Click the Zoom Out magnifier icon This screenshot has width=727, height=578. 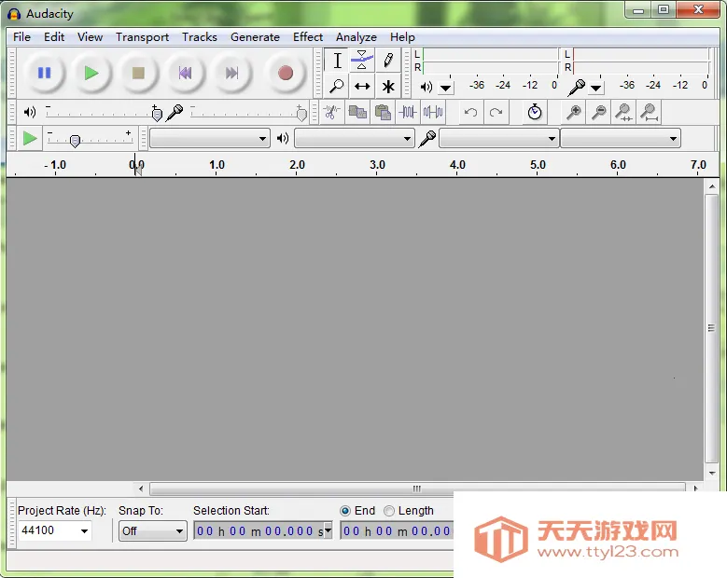pos(599,112)
